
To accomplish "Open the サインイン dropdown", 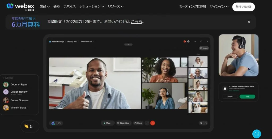I will coord(219,6).
